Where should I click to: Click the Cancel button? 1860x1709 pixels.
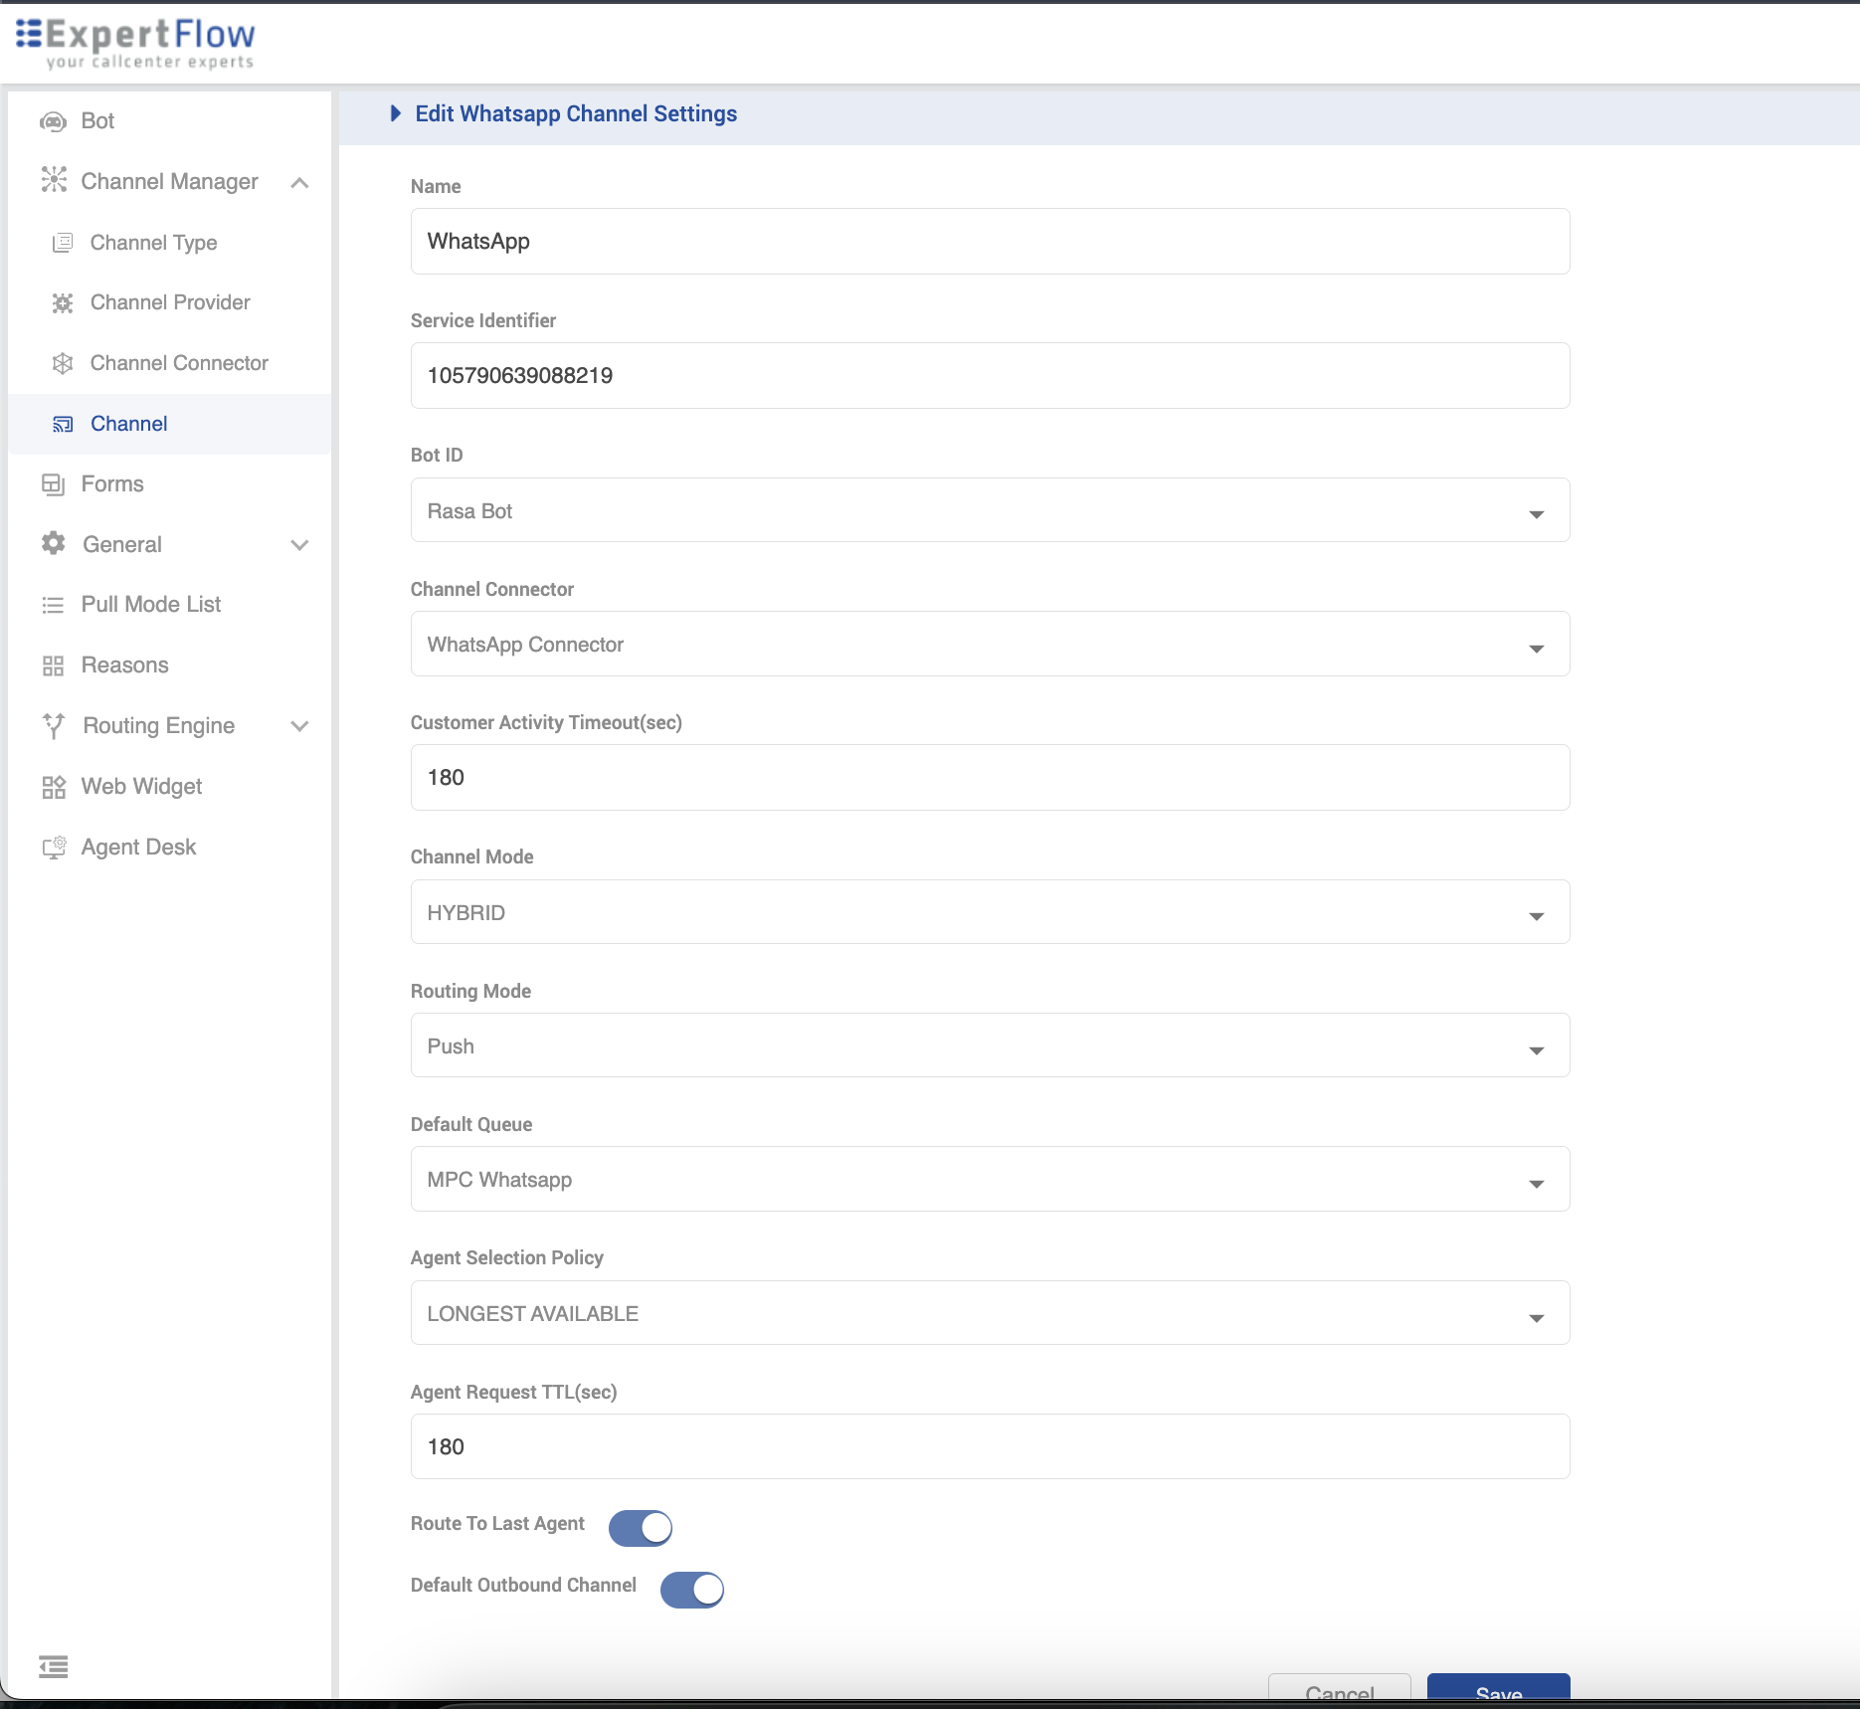click(x=1339, y=1691)
